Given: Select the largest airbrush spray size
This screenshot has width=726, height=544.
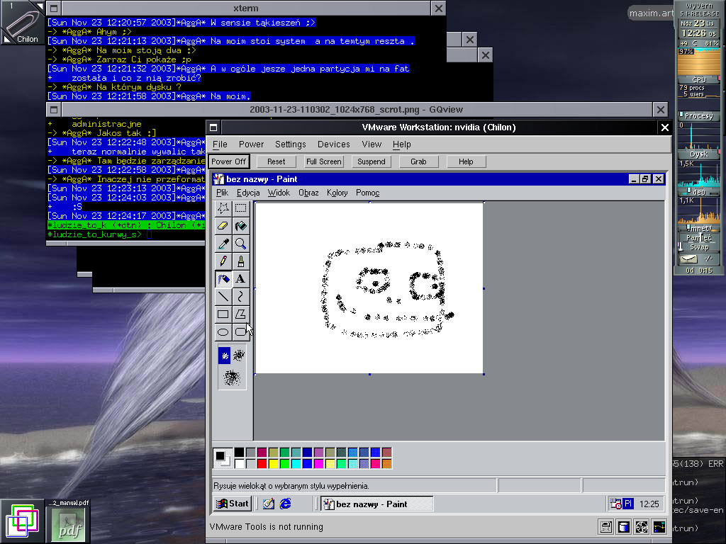Looking at the screenshot, I should 232,378.
